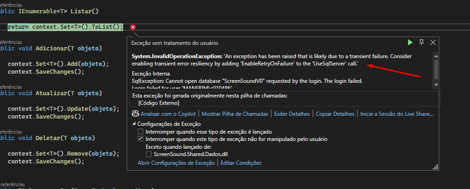
Task: Continue execution with the green play icon
Action: 410,43
